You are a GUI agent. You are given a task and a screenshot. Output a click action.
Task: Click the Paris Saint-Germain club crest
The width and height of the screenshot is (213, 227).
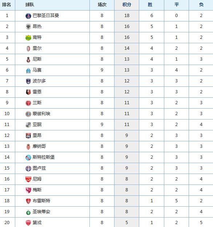coord(28,16)
